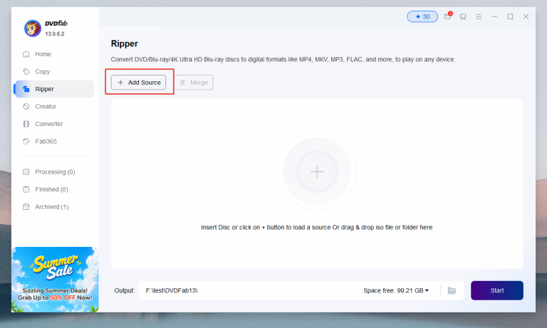Switch to the Converter module
The width and height of the screenshot is (547, 328).
click(x=54, y=124)
